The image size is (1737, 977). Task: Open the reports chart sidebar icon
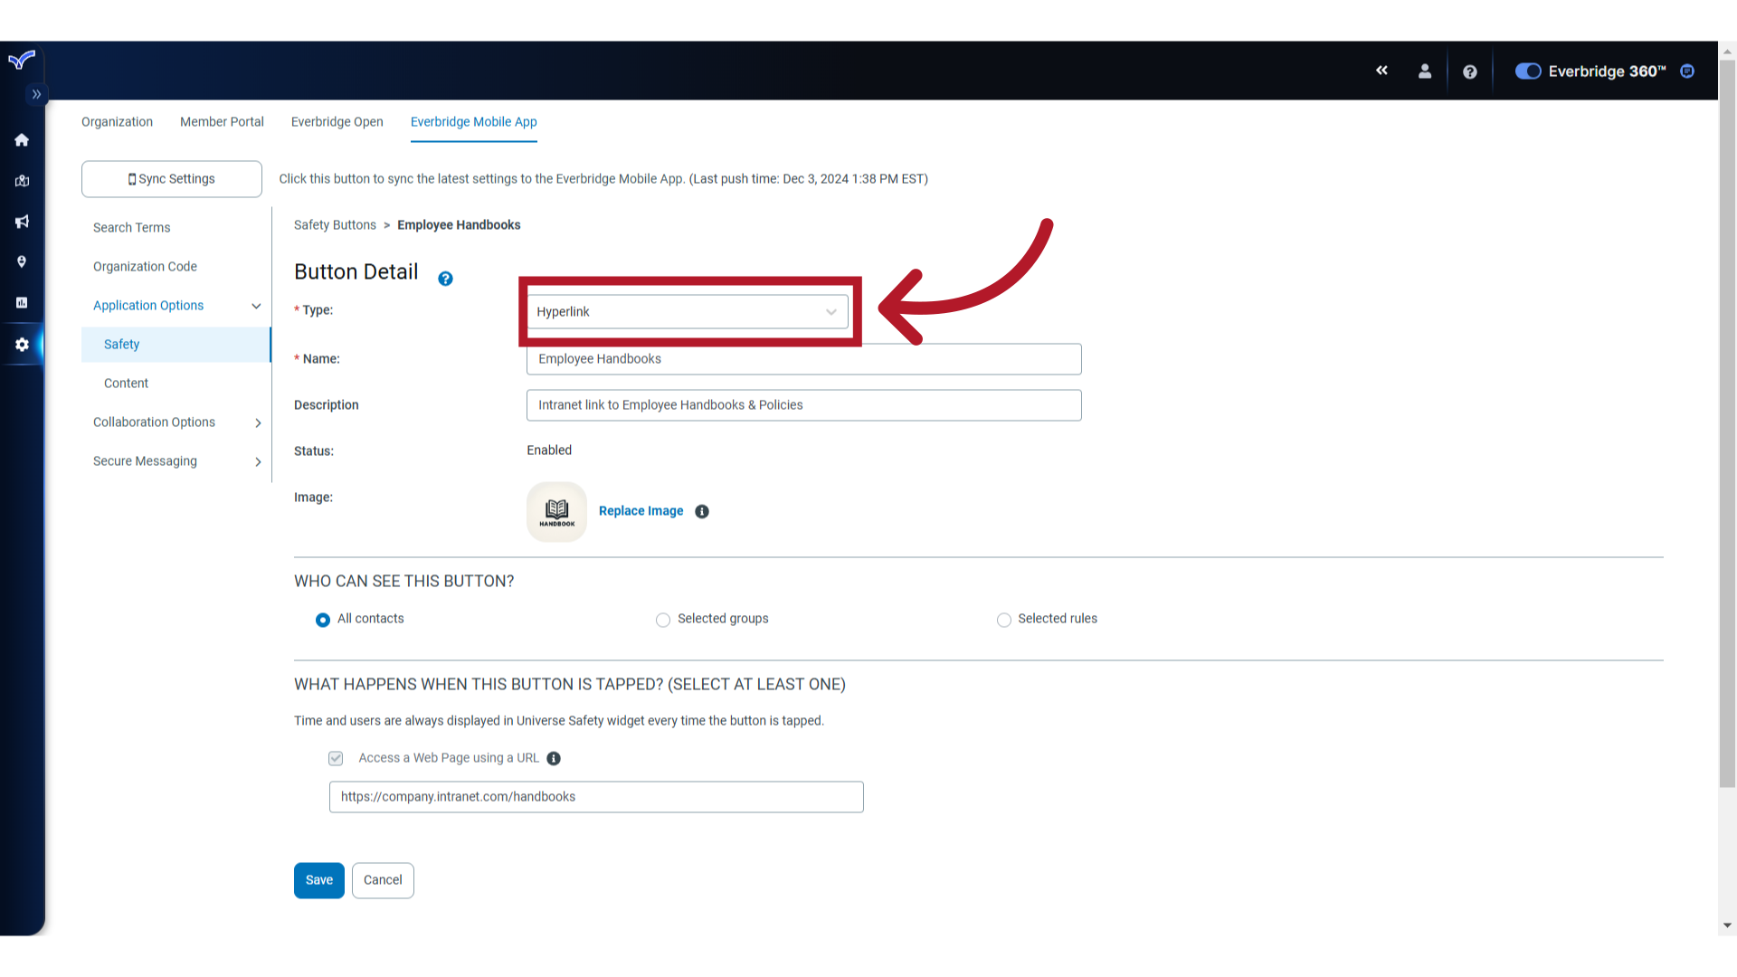pyautogui.click(x=22, y=303)
